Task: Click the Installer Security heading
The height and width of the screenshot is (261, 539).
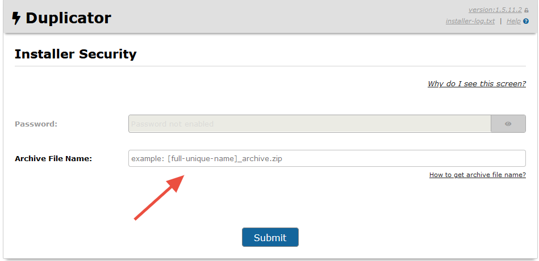Action: tap(76, 54)
